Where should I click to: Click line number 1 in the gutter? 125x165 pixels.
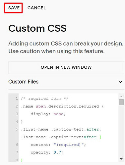pos(17,98)
